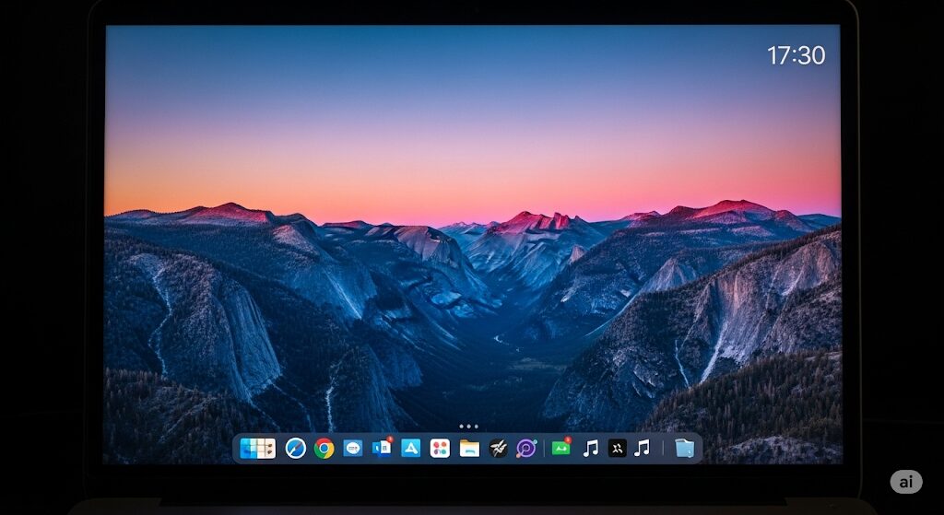
Task: Open the blue folder at the dock's end
Action: coord(685,449)
